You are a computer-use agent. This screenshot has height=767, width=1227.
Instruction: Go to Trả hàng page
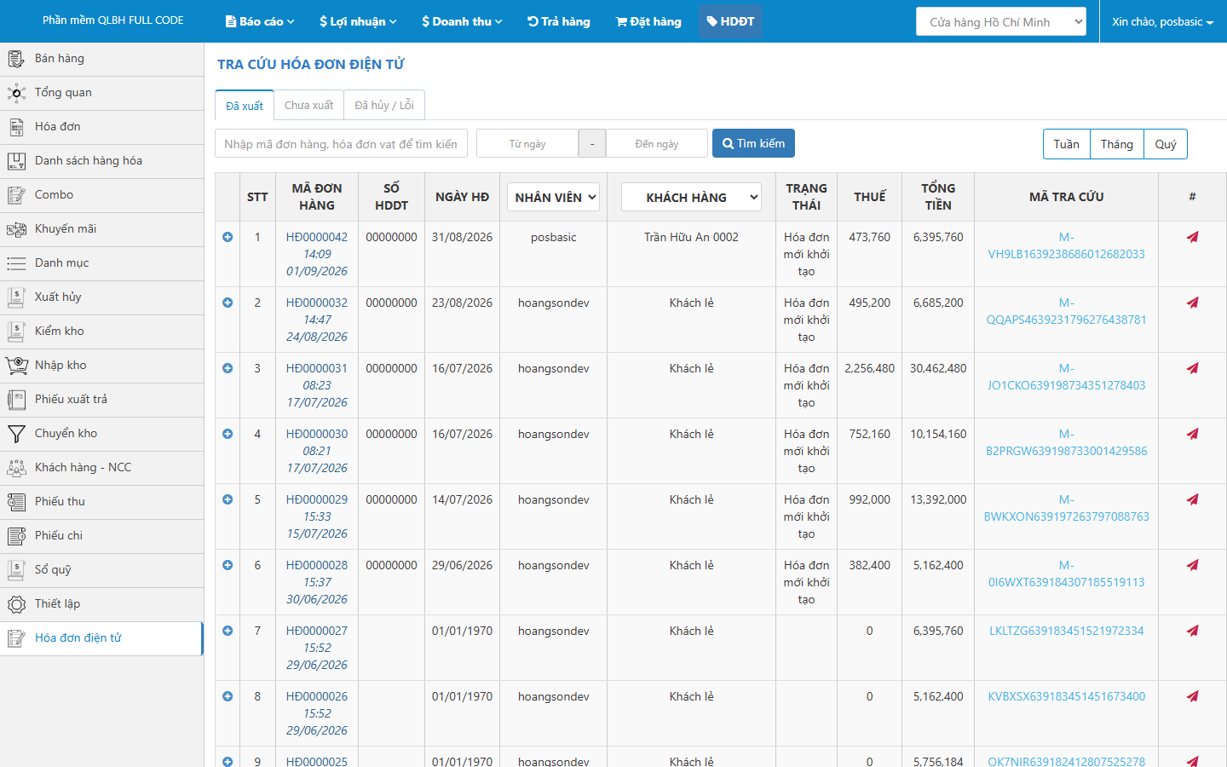tap(559, 21)
